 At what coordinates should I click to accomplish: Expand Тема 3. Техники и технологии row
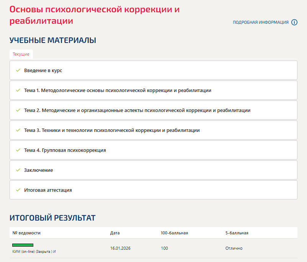click(x=153, y=130)
